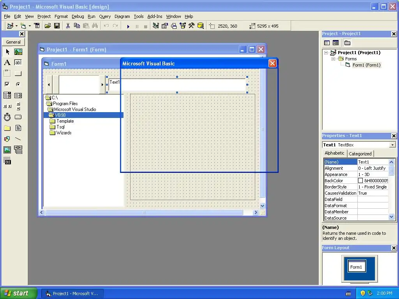Click the Properties list scroll-down arrow
The height and width of the screenshot is (299, 399).
click(x=391, y=217)
